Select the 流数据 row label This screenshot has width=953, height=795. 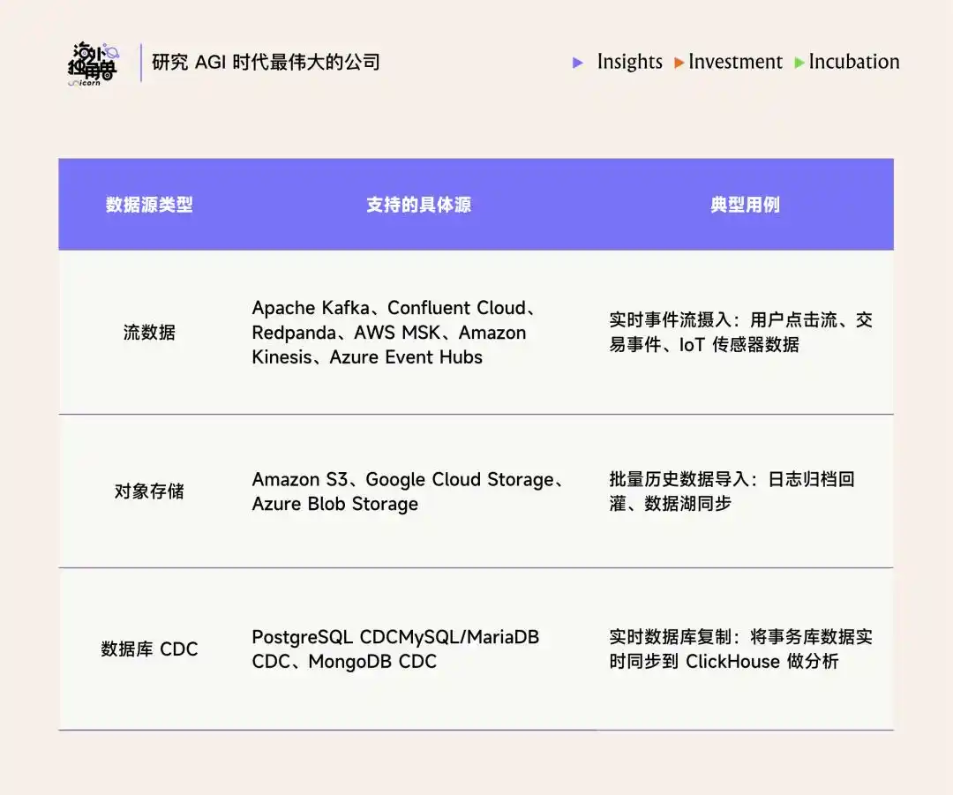tap(149, 333)
